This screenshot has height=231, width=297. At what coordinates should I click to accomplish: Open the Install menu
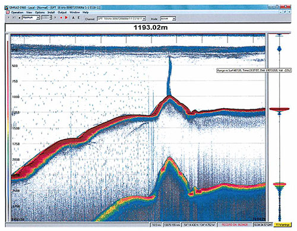tap(51, 12)
